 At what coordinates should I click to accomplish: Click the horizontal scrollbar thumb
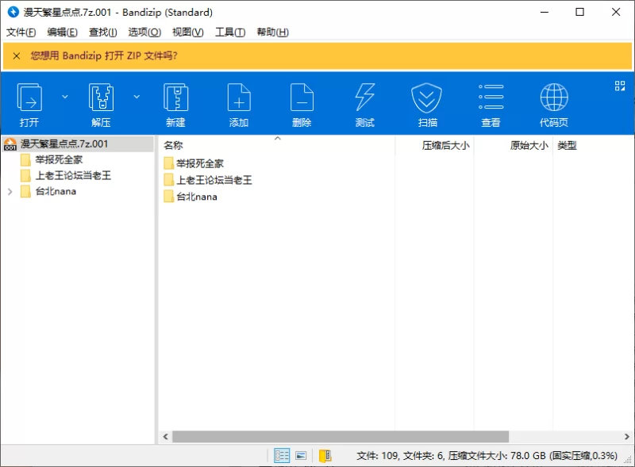coord(341,437)
